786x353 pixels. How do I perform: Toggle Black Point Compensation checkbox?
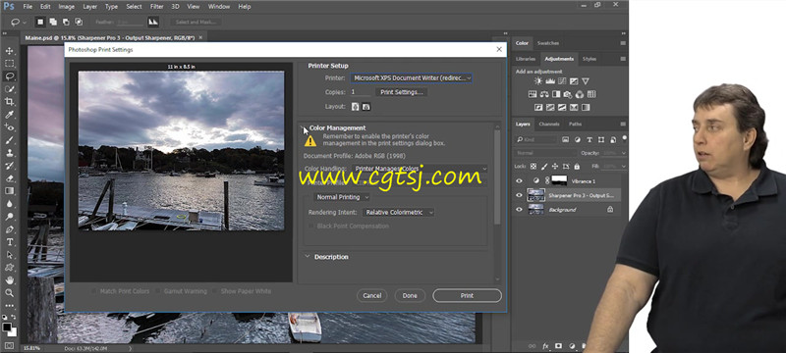311,227
